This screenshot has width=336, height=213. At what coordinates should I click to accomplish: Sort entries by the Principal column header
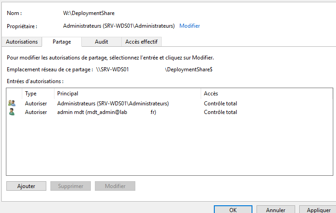click(68, 94)
